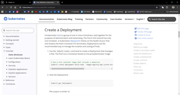Click the Kubernetes logo in the header
180x95 pixels.
(14, 19)
